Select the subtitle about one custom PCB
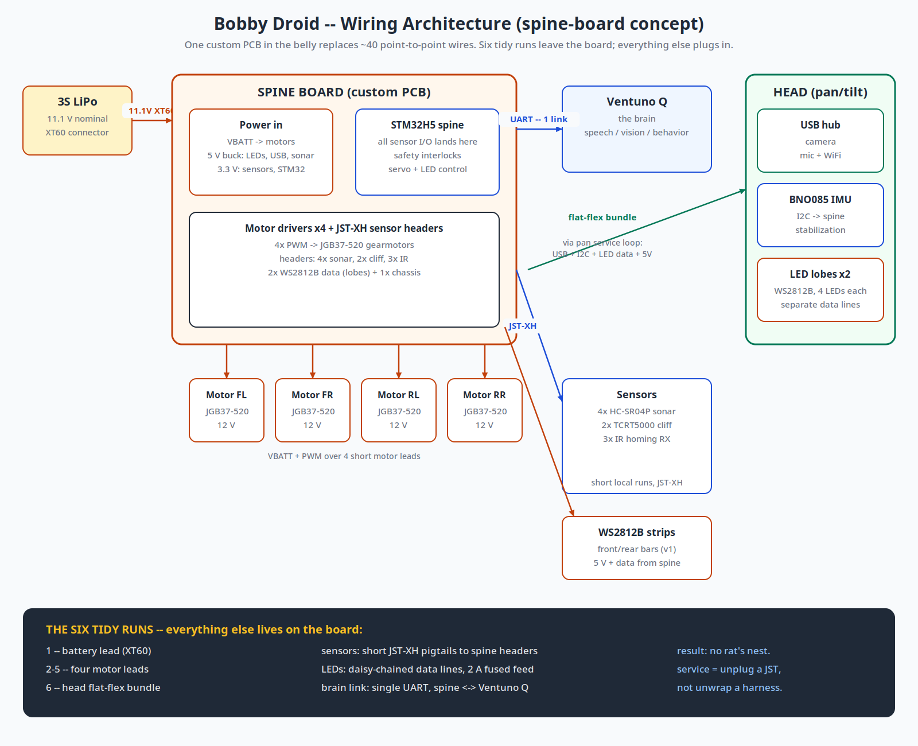This screenshot has height=746, width=918. click(459, 45)
